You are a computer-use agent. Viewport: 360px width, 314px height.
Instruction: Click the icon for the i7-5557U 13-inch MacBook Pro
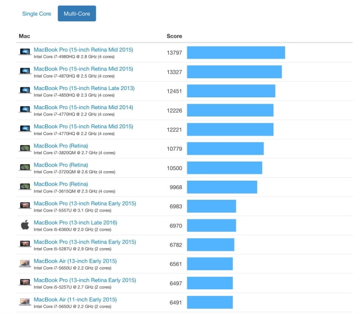[x=25, y=206]
